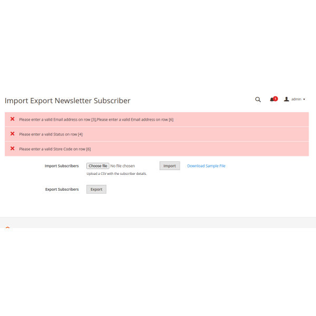Click the Import Subscribers label

pyautogui.click(x=62, y=166)
